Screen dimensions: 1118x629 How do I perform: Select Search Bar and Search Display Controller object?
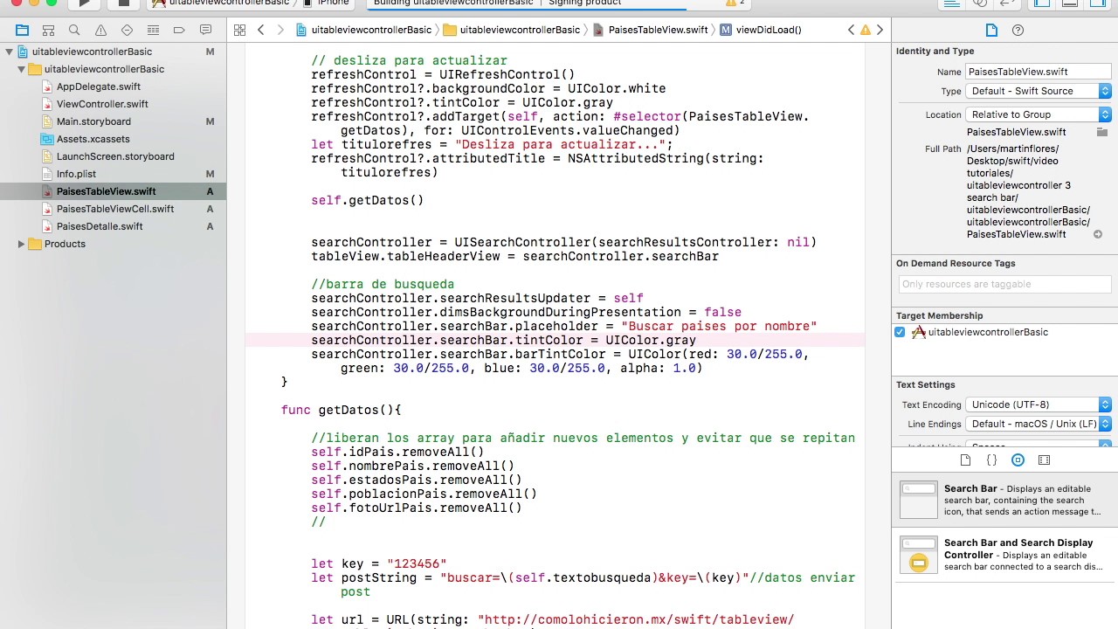tap(1004, 555)
